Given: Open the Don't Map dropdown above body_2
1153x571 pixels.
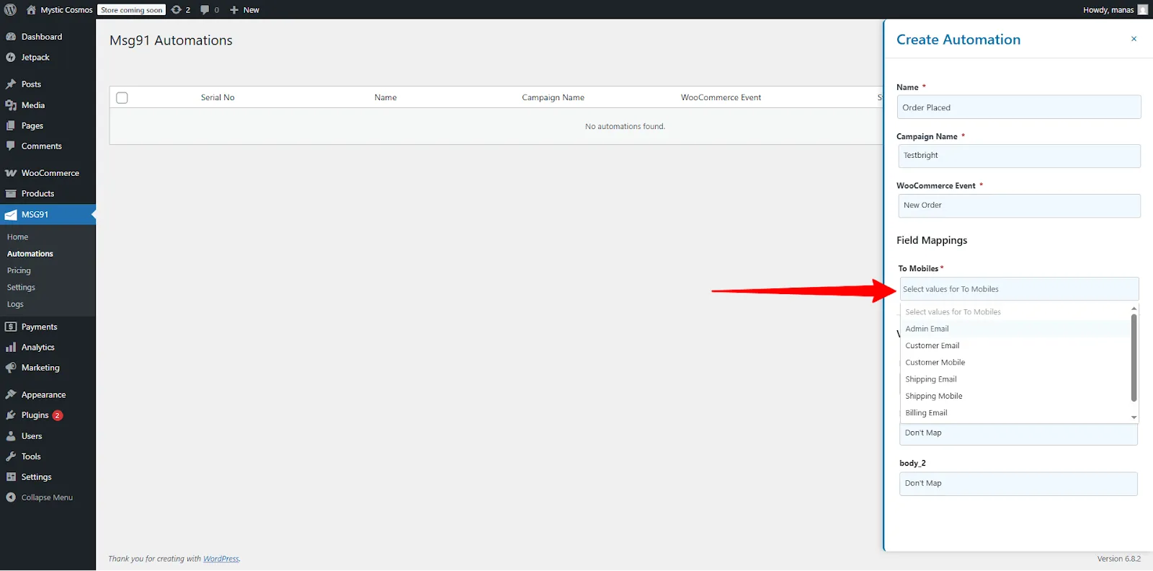Looking at the screenshot, I should coord(1018,433).
